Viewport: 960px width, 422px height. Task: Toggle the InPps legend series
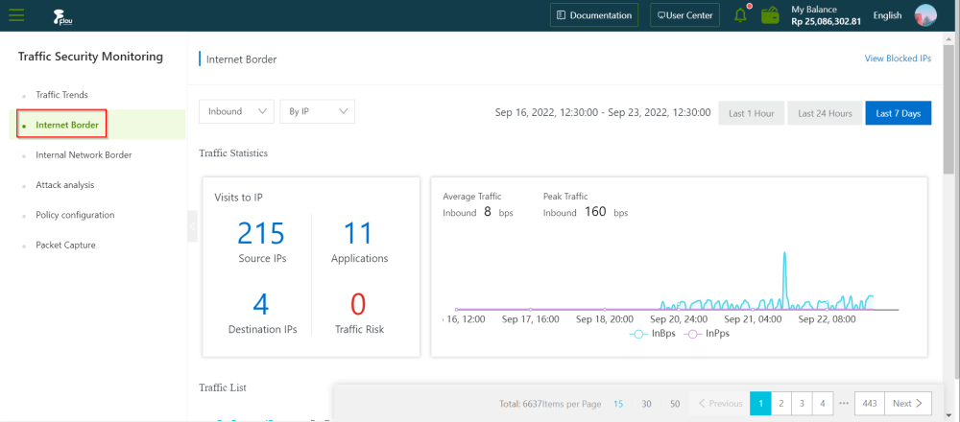point(706,334)
